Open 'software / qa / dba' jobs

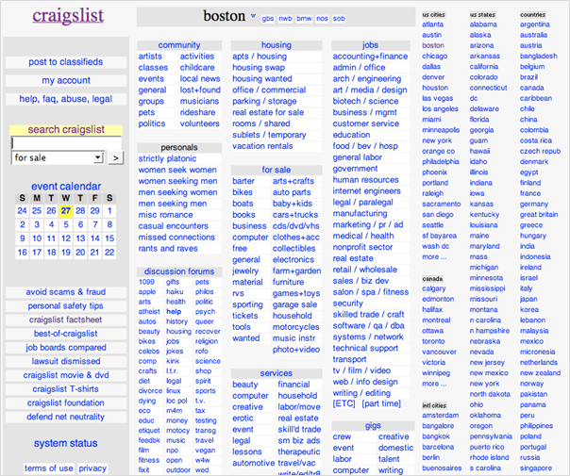pyautogui.click(x=369, y=326)
